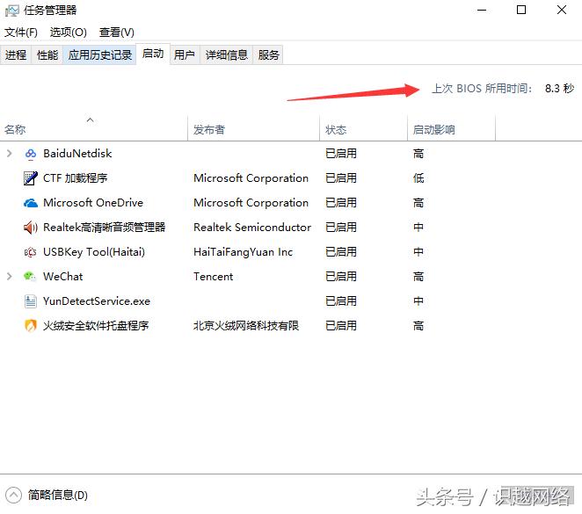Select the USBKey Tool(Haitai) entry
Screen dimensions: 582x514
pos(94,252)
